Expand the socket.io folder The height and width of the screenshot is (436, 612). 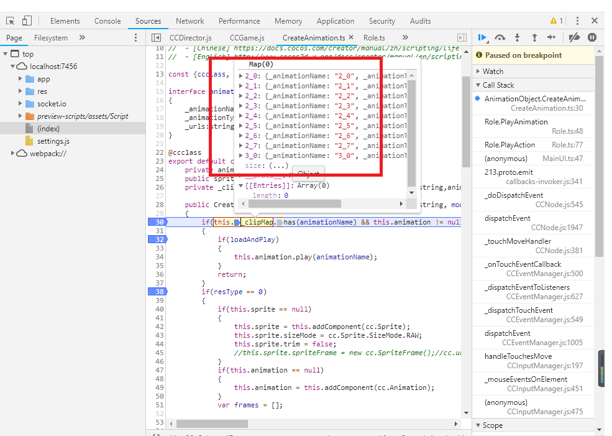tap(21, 103)
